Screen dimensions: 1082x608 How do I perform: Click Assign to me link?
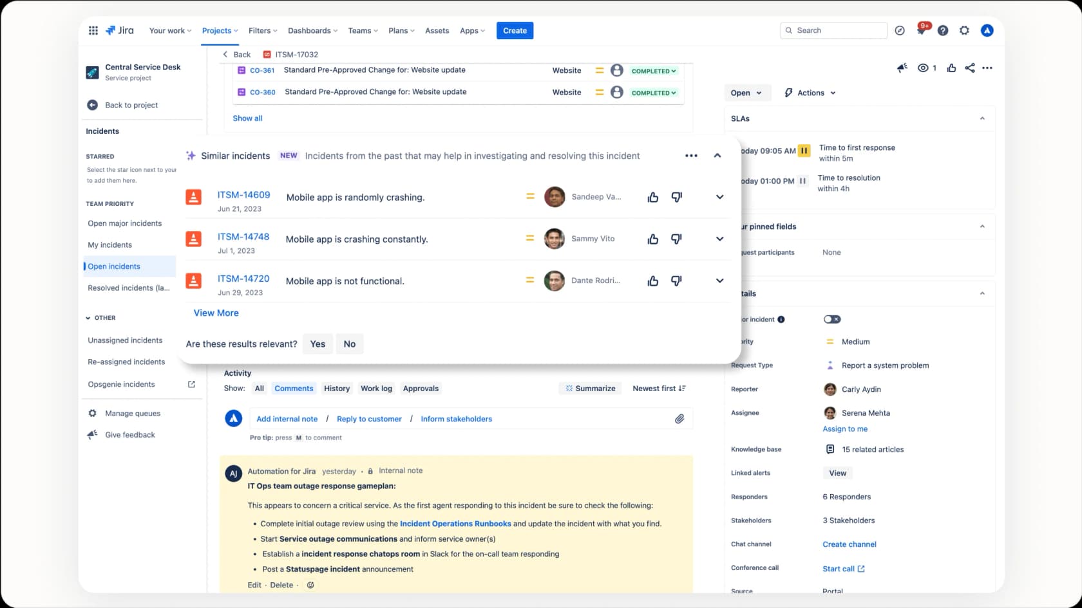[x=845, y=429]
